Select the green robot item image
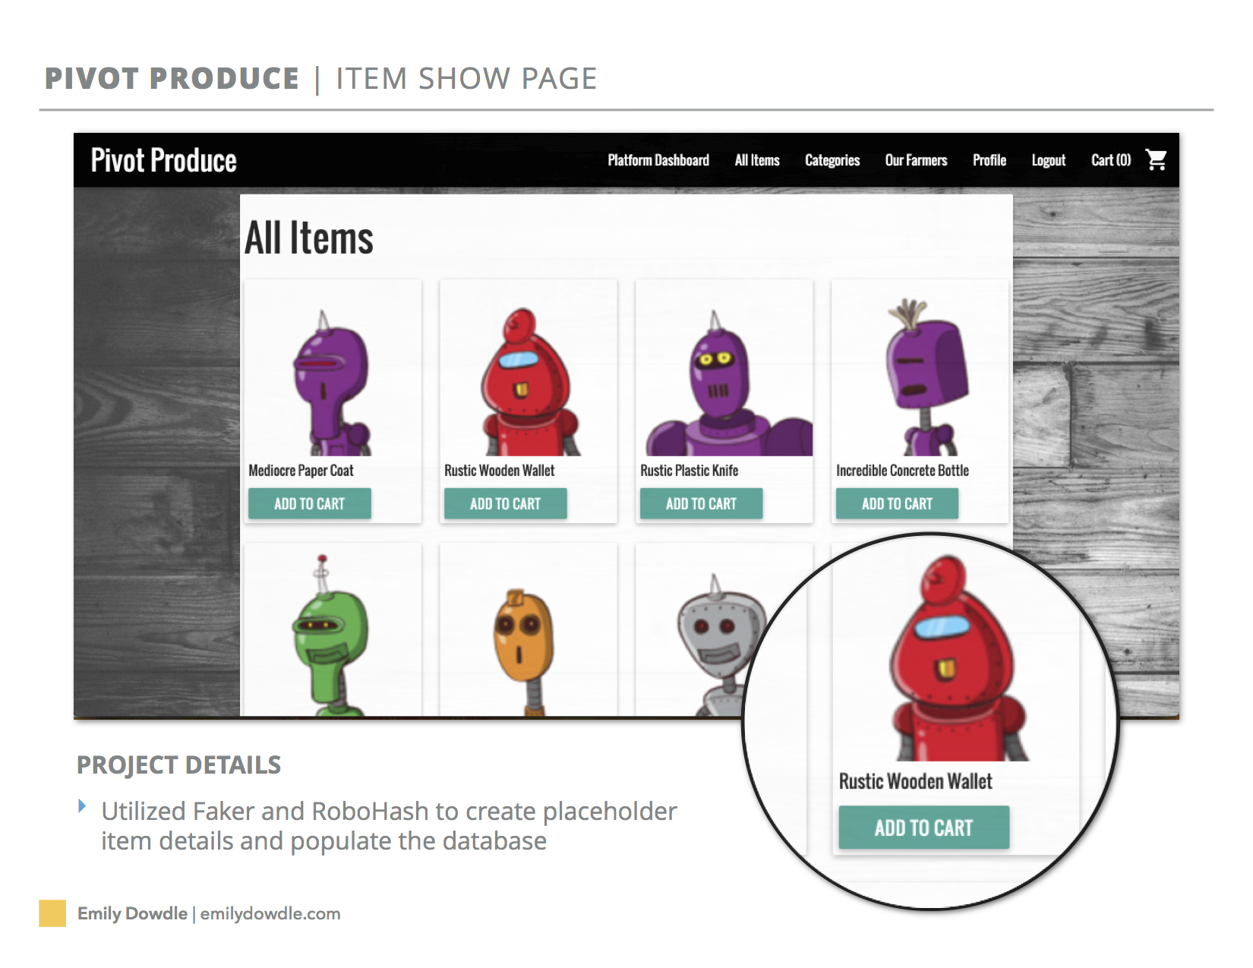Image resolution: width=1253 pixels, height=968 pixels. click(x=331, y=635)
